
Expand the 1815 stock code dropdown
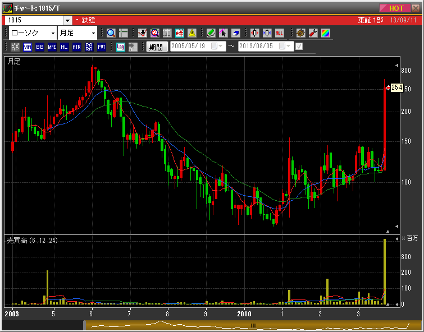[x=67, y=20]
